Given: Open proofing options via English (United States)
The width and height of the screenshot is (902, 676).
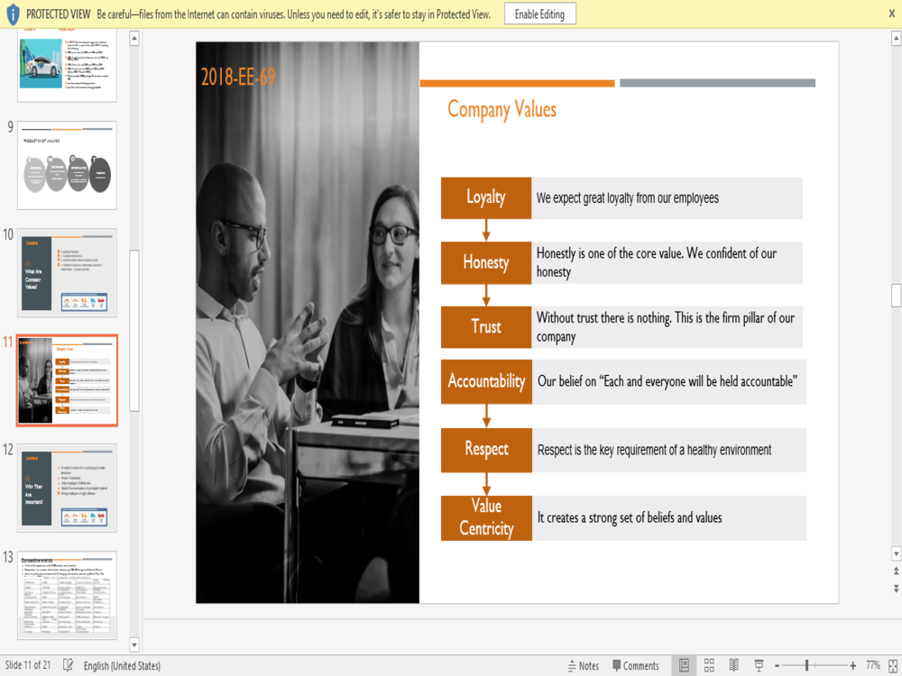Looking at the screenshot, I should [x=123, y=665].
